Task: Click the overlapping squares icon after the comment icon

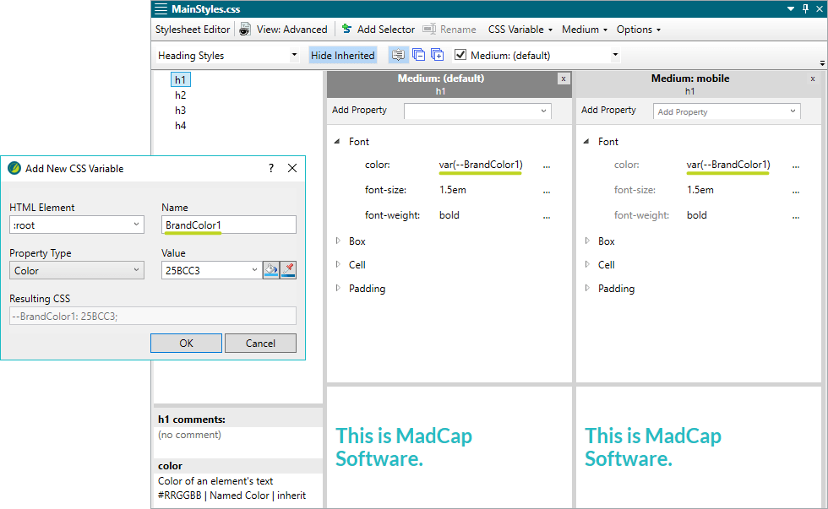Action: [x=417, y=55]
